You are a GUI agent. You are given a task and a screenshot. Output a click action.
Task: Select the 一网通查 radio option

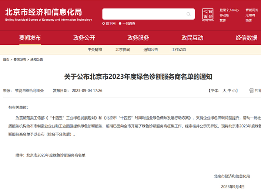point(120,24)
